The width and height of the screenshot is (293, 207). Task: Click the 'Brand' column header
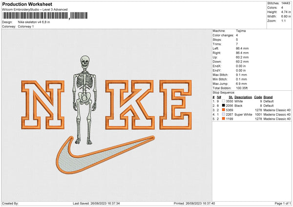tap(268, 97)
